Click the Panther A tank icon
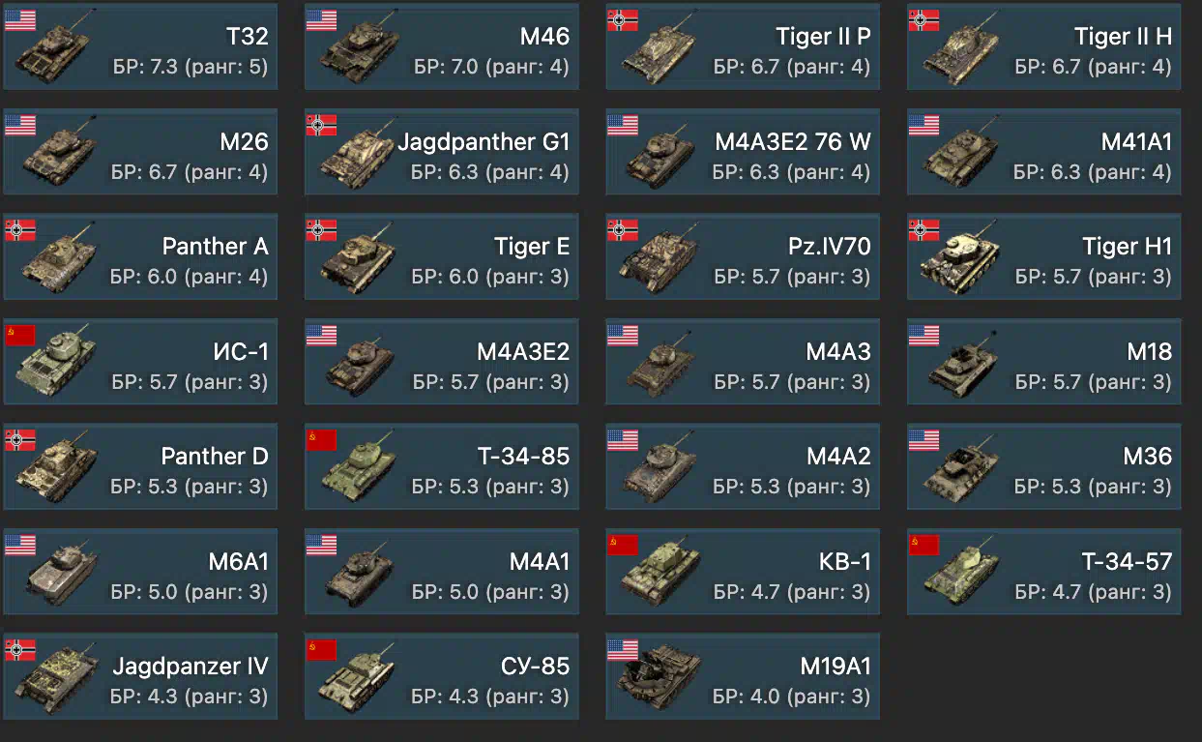The height and width of the screenshot is (742, 1202). pyautogui.click(x=57, y=259)
